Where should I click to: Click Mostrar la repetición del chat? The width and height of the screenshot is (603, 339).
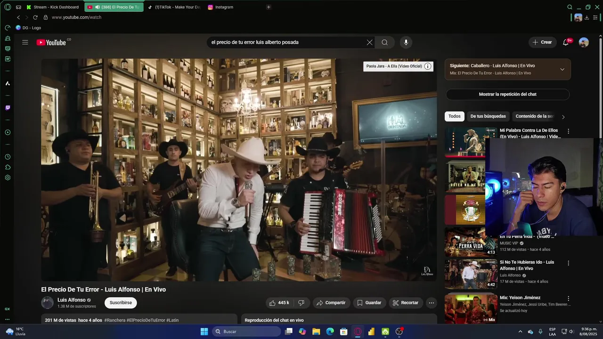click(508, 94)
